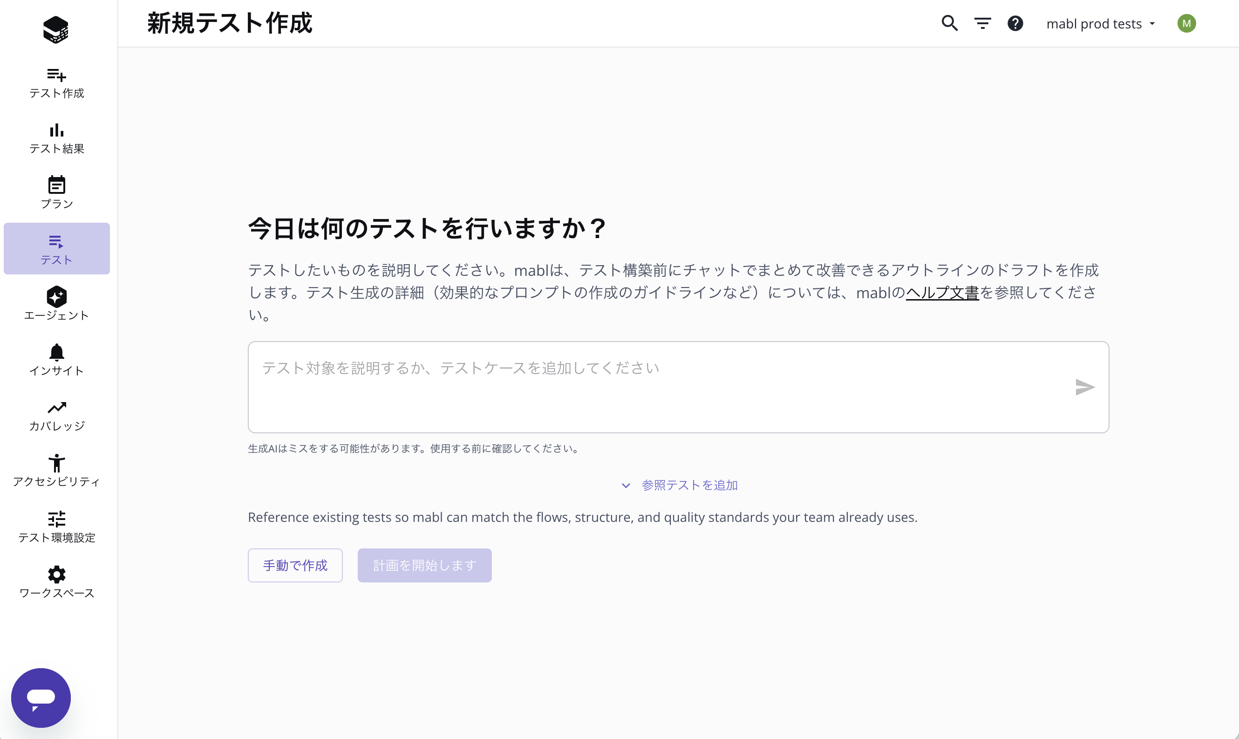Select the highlighted テスト sidebar item

click(x=57, y=248)
